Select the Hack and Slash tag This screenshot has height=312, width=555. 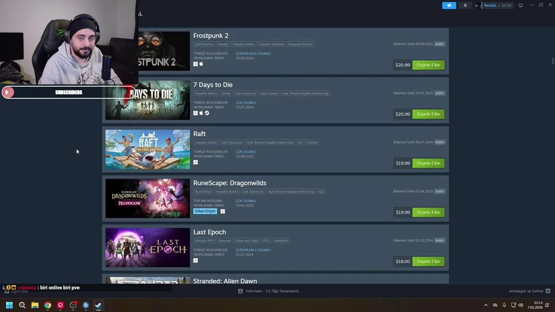247,240
